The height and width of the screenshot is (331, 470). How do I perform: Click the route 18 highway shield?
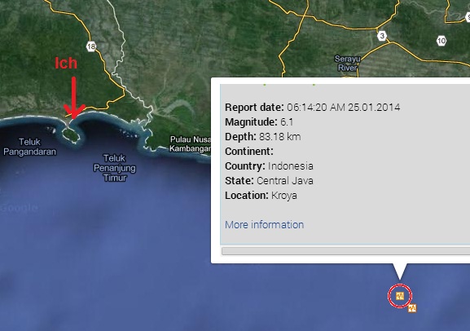point(91,46)
